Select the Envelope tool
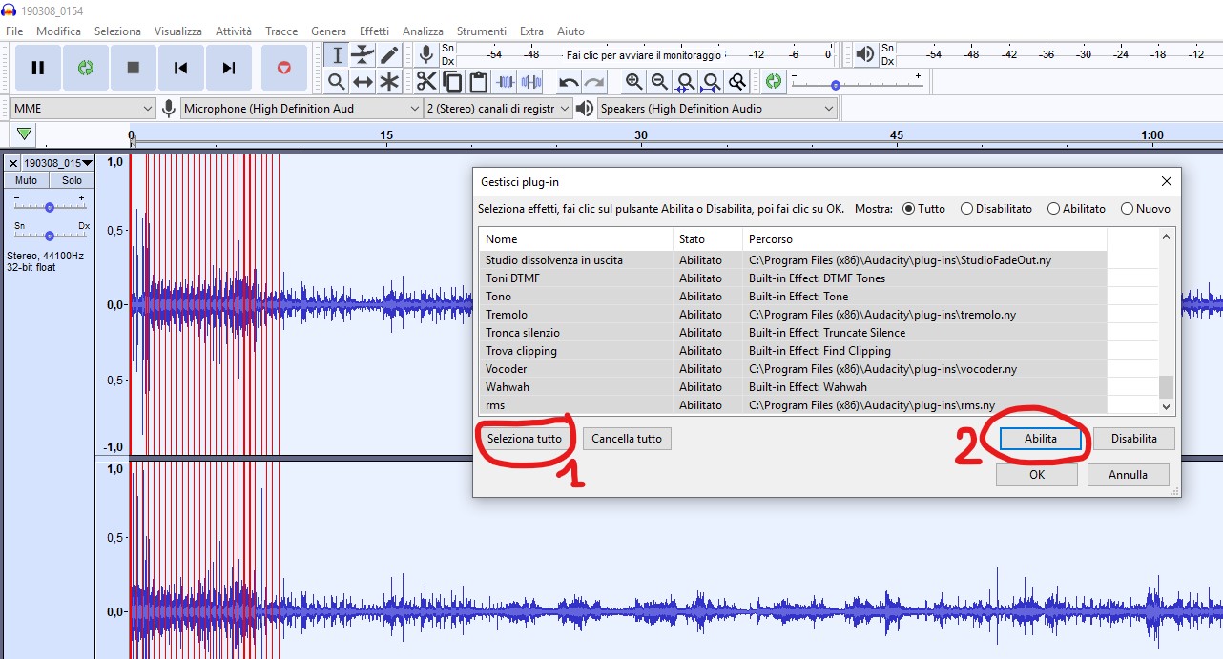1223x659 pixels. click(363, 55)
